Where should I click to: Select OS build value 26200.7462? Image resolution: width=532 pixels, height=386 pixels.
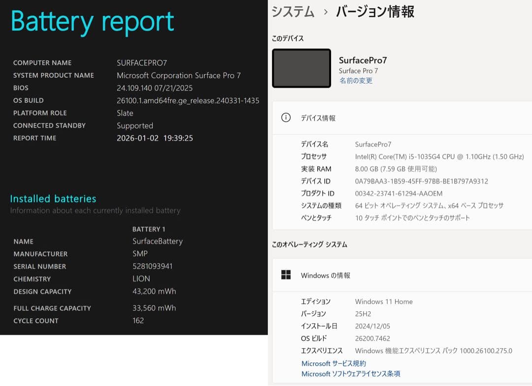tap(372, 338)
